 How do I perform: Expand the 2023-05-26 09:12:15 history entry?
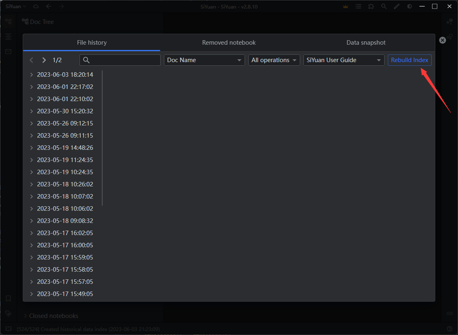tap(32, 123)
